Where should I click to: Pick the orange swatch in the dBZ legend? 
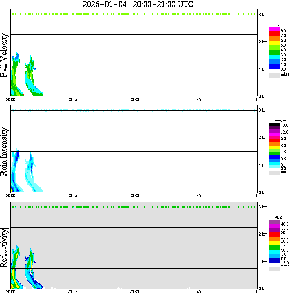click(x=274, y=239)
